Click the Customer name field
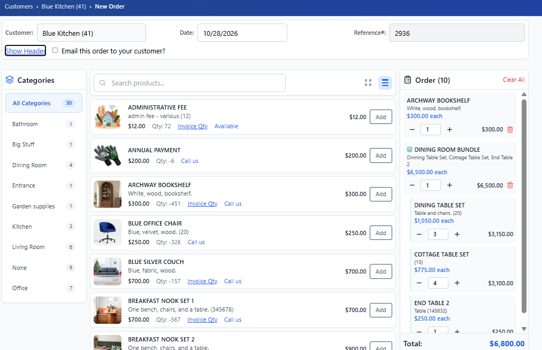This screenshot has width=542, height=350. [91, 33]
